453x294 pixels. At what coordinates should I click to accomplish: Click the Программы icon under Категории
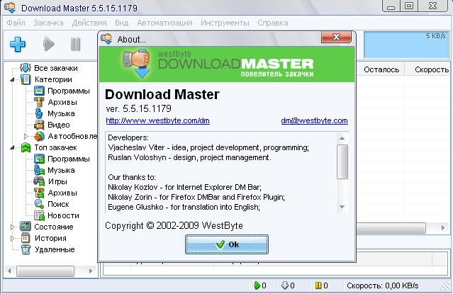point(39,91)
